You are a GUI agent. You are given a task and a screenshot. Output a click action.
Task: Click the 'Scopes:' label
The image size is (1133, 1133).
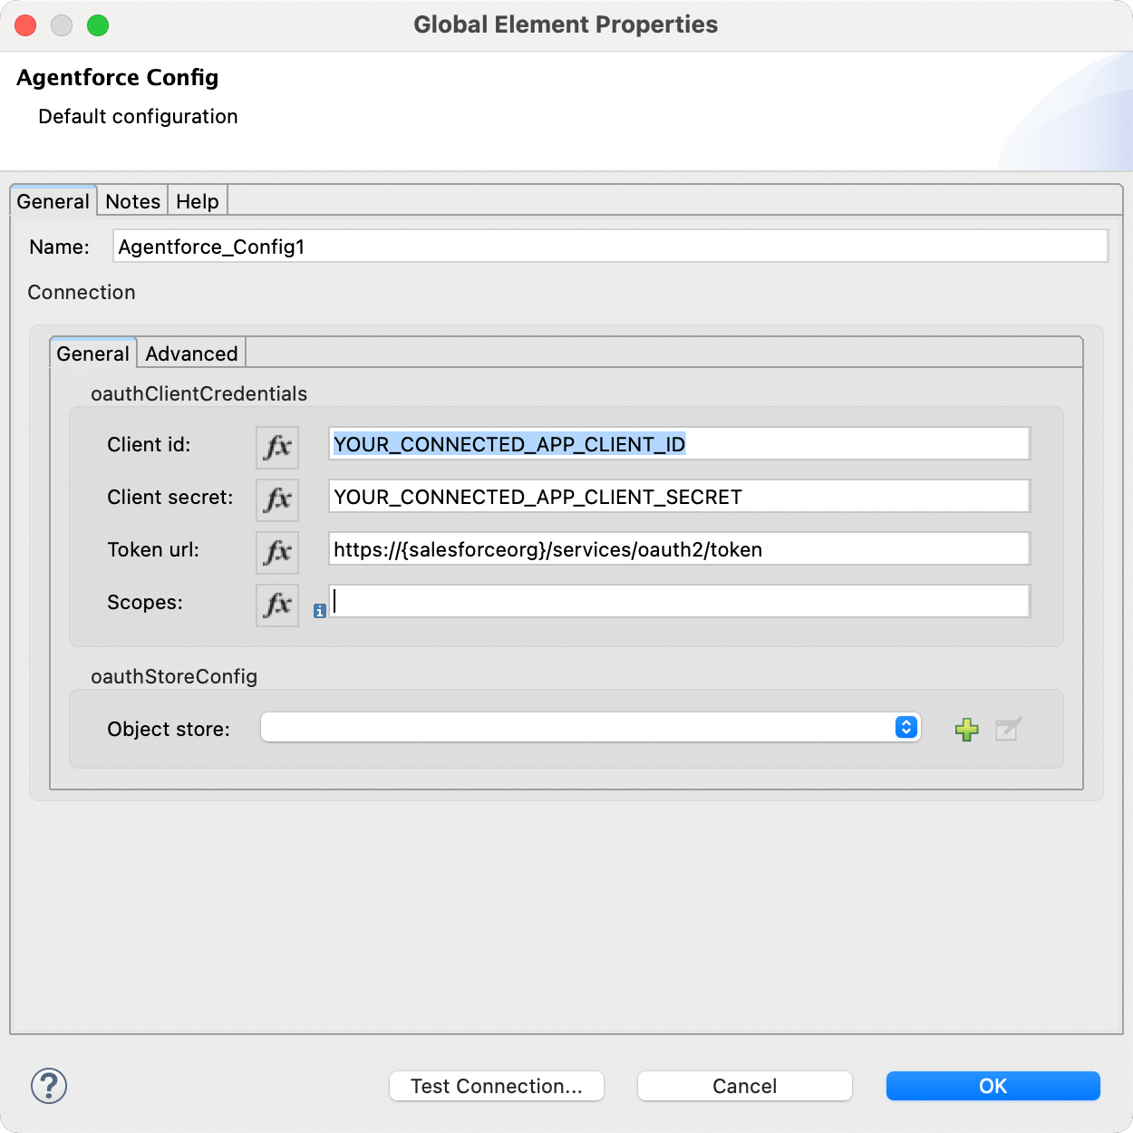[x=145, y=602]
